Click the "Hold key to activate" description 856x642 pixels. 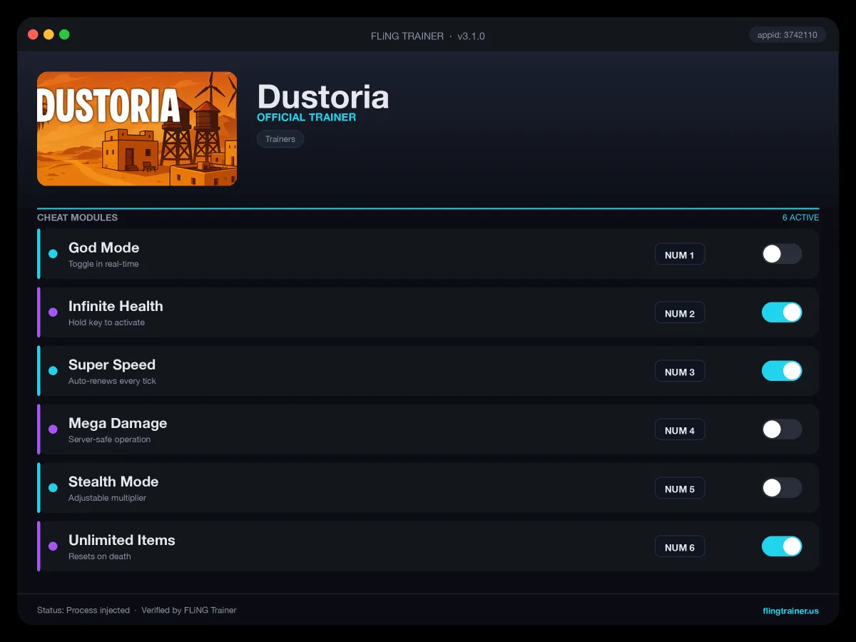pos(106,322)
